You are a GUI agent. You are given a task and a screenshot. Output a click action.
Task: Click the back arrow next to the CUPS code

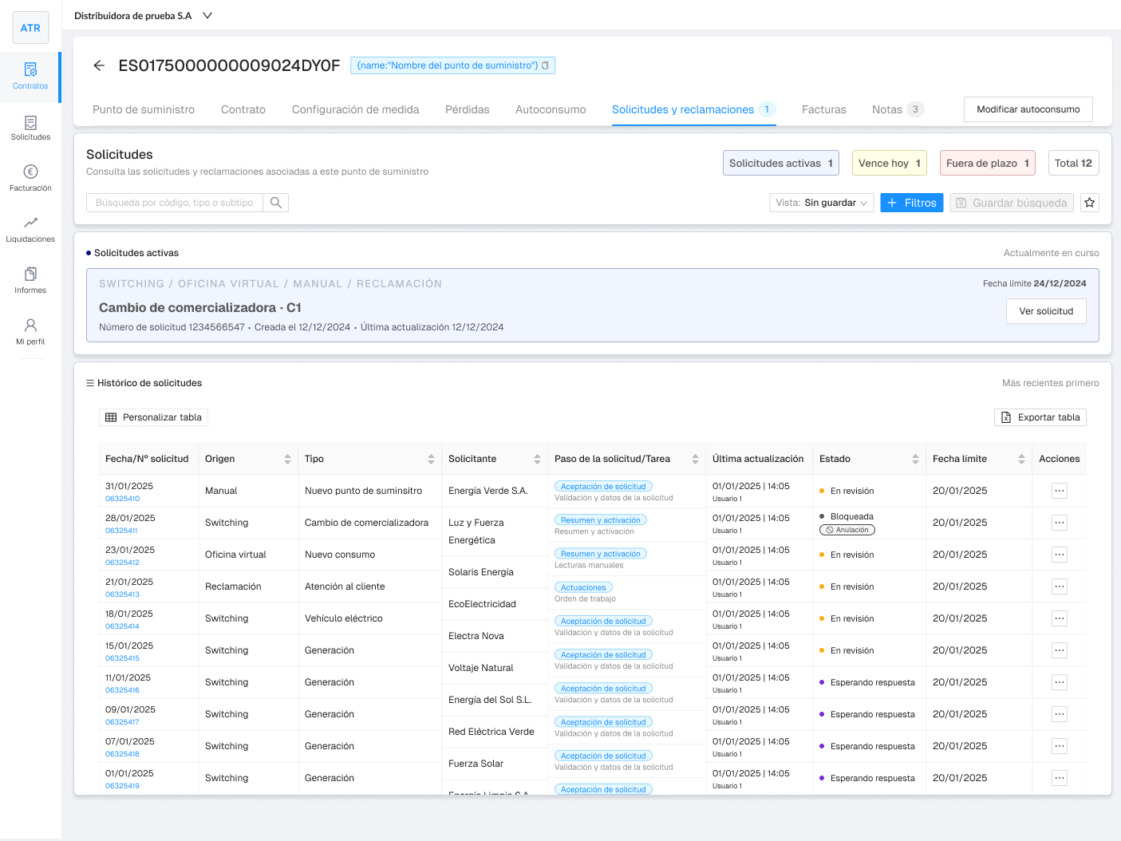click(99, 65)
